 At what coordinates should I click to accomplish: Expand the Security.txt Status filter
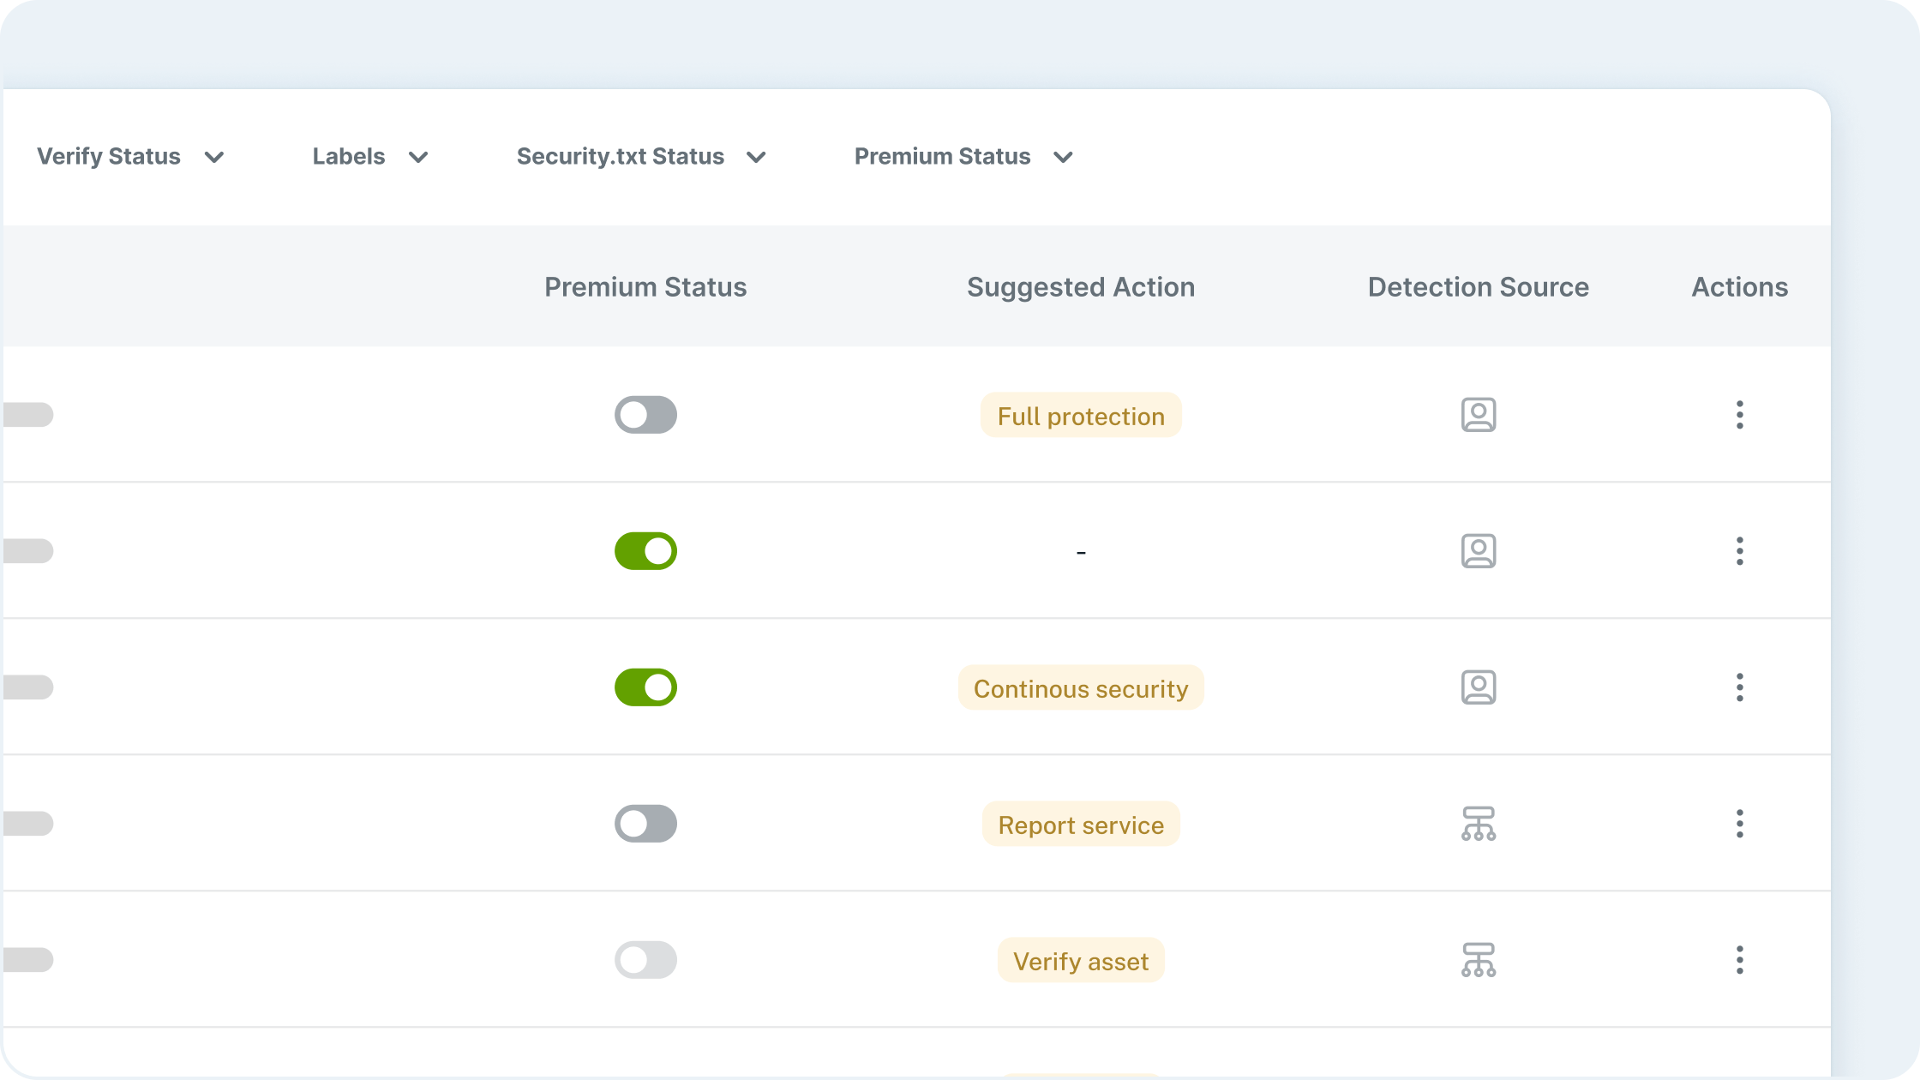click(x=640, y=157)
